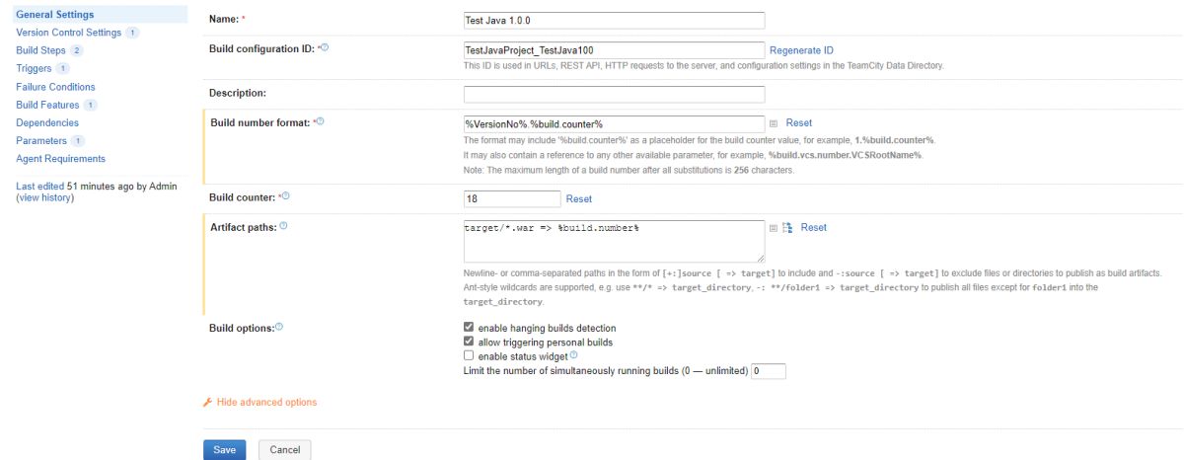The width and height of the screenshot is (1184, 460).
Task: Click the wrench icon beside Hide advanced options
Action: pyautogui.click(x=207, y=403)
